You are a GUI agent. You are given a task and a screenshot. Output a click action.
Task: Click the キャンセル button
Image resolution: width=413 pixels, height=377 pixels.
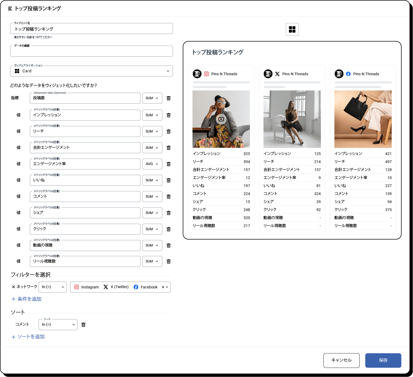pos(341,360)
